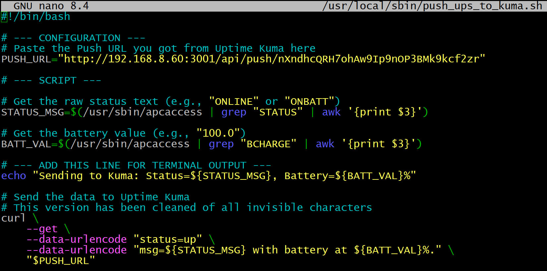Click the push_ups_to_kuma.sh file path in title bar
Screen dimensions: 547x271
(432, 6)
